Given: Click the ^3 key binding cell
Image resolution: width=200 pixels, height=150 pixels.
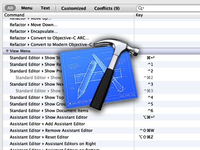Looking at the screenshot, I should [150, 84].
